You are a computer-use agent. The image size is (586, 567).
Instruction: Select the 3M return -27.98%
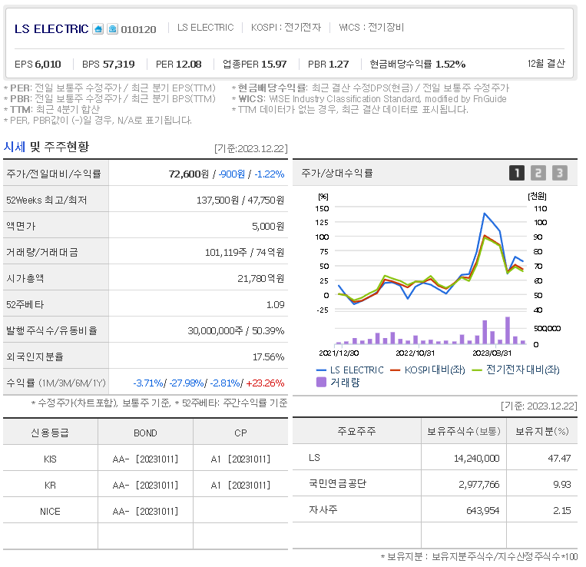(187, 383)
